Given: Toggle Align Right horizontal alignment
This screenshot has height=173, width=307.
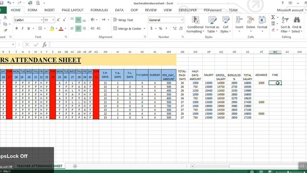Looking at the screenshot, I should (84, 28).
